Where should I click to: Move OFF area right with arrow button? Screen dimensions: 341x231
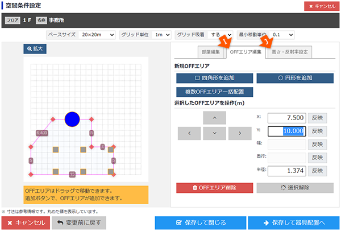click(240, 133)
